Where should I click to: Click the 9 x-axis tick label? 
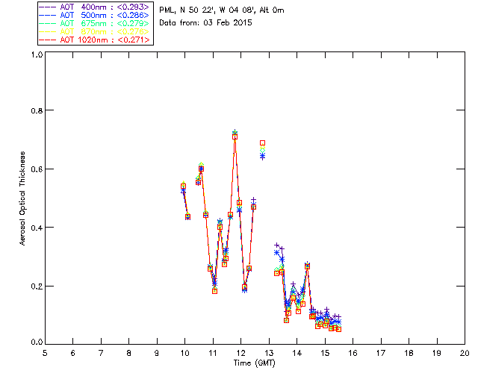pyautogui.click(x=157, y=353)
